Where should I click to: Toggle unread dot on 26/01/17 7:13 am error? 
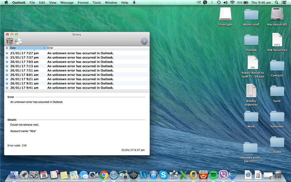click(x=7, y=66)
